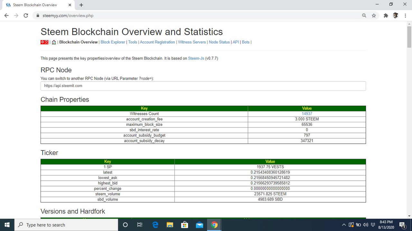Screen dimensions: 412x231
Task: Select the percent_change key cell
Action: tap(108, 189)
